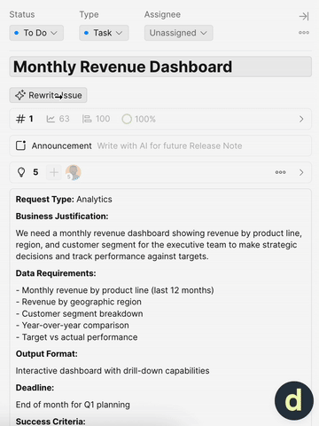319x426 pixels.
Task: Expand the insights row chevron
Action: tap(301, 172)
